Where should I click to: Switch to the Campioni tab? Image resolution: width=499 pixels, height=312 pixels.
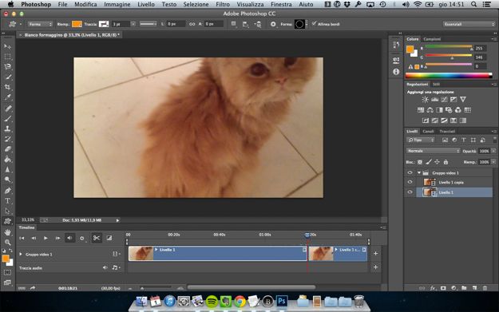click(432, 39)
